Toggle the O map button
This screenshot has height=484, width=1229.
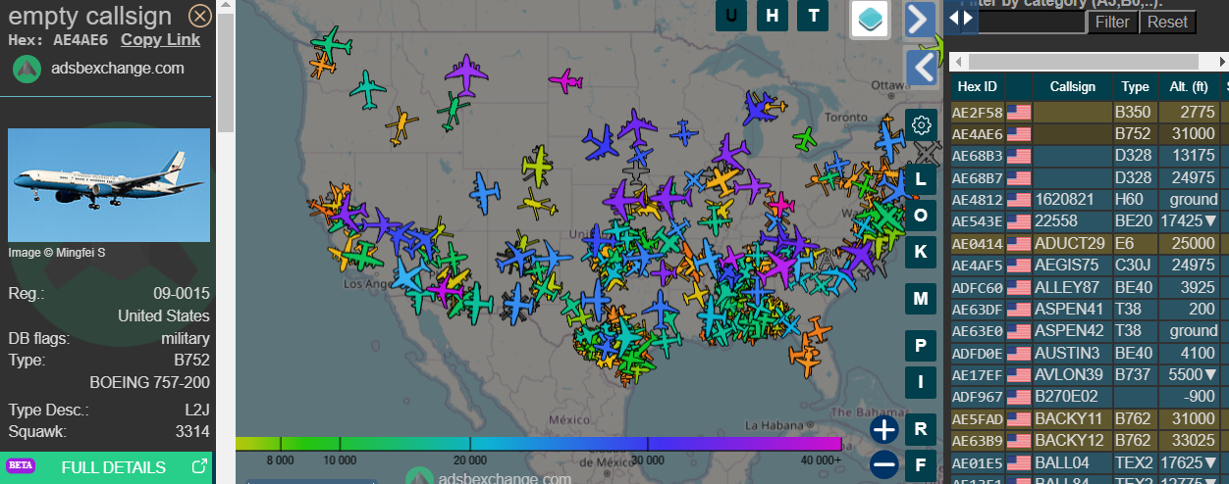[921, 216]
